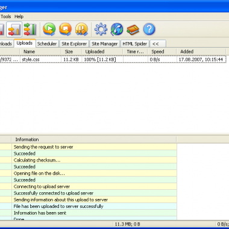Open the HTML Spider tab
229x229 pixels.
pos(135,43)
